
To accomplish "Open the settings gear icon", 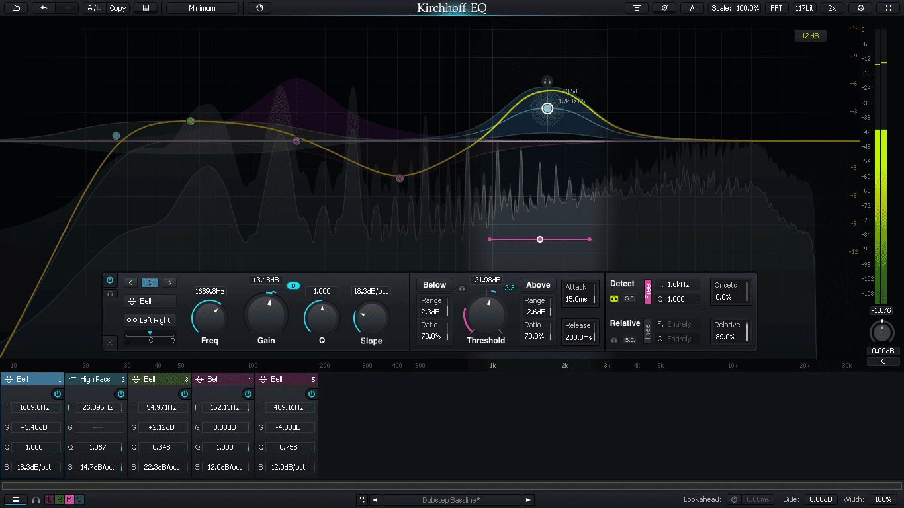I will 860,8.
